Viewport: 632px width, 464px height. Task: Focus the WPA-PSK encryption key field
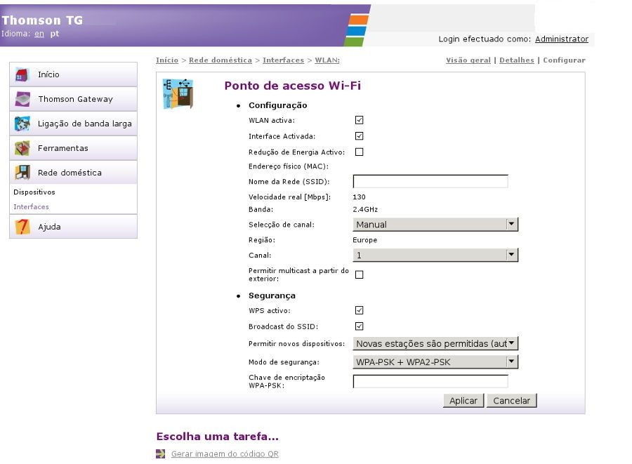tap(430, 381)
